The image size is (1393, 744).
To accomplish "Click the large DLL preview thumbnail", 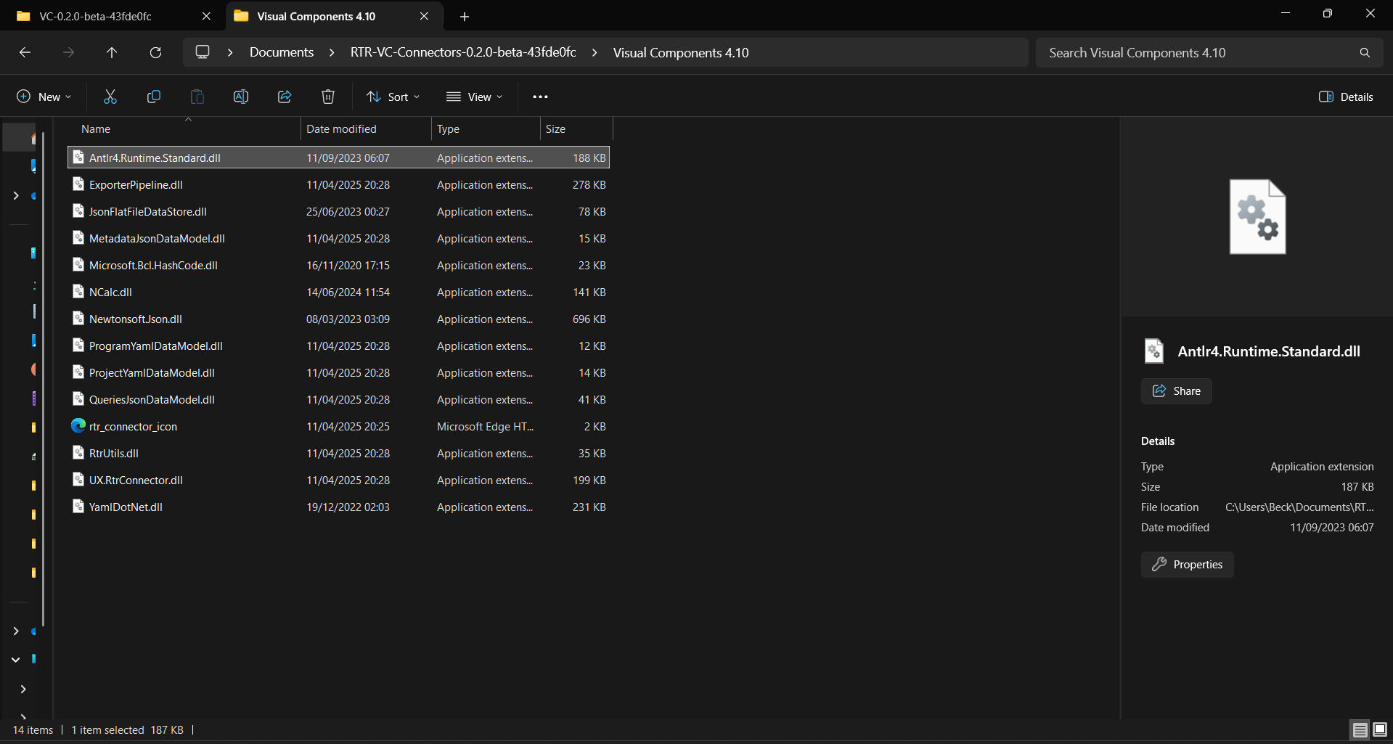I will point(1257,216).
